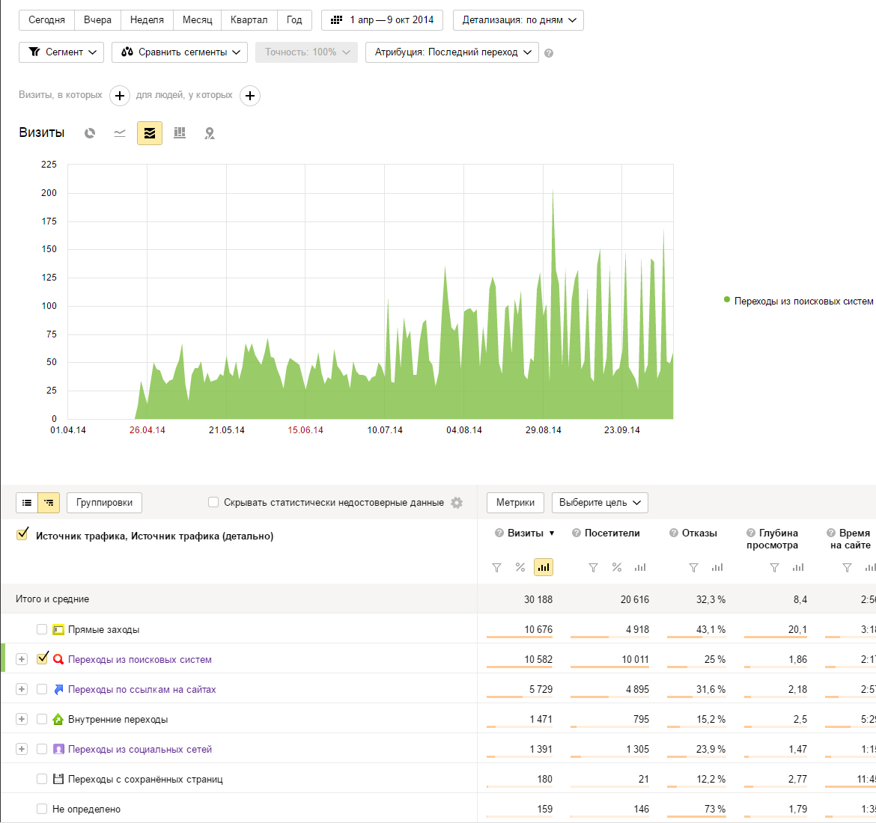Expand Переходы по ссылкам на сайтах row

(x=22, y=690)
